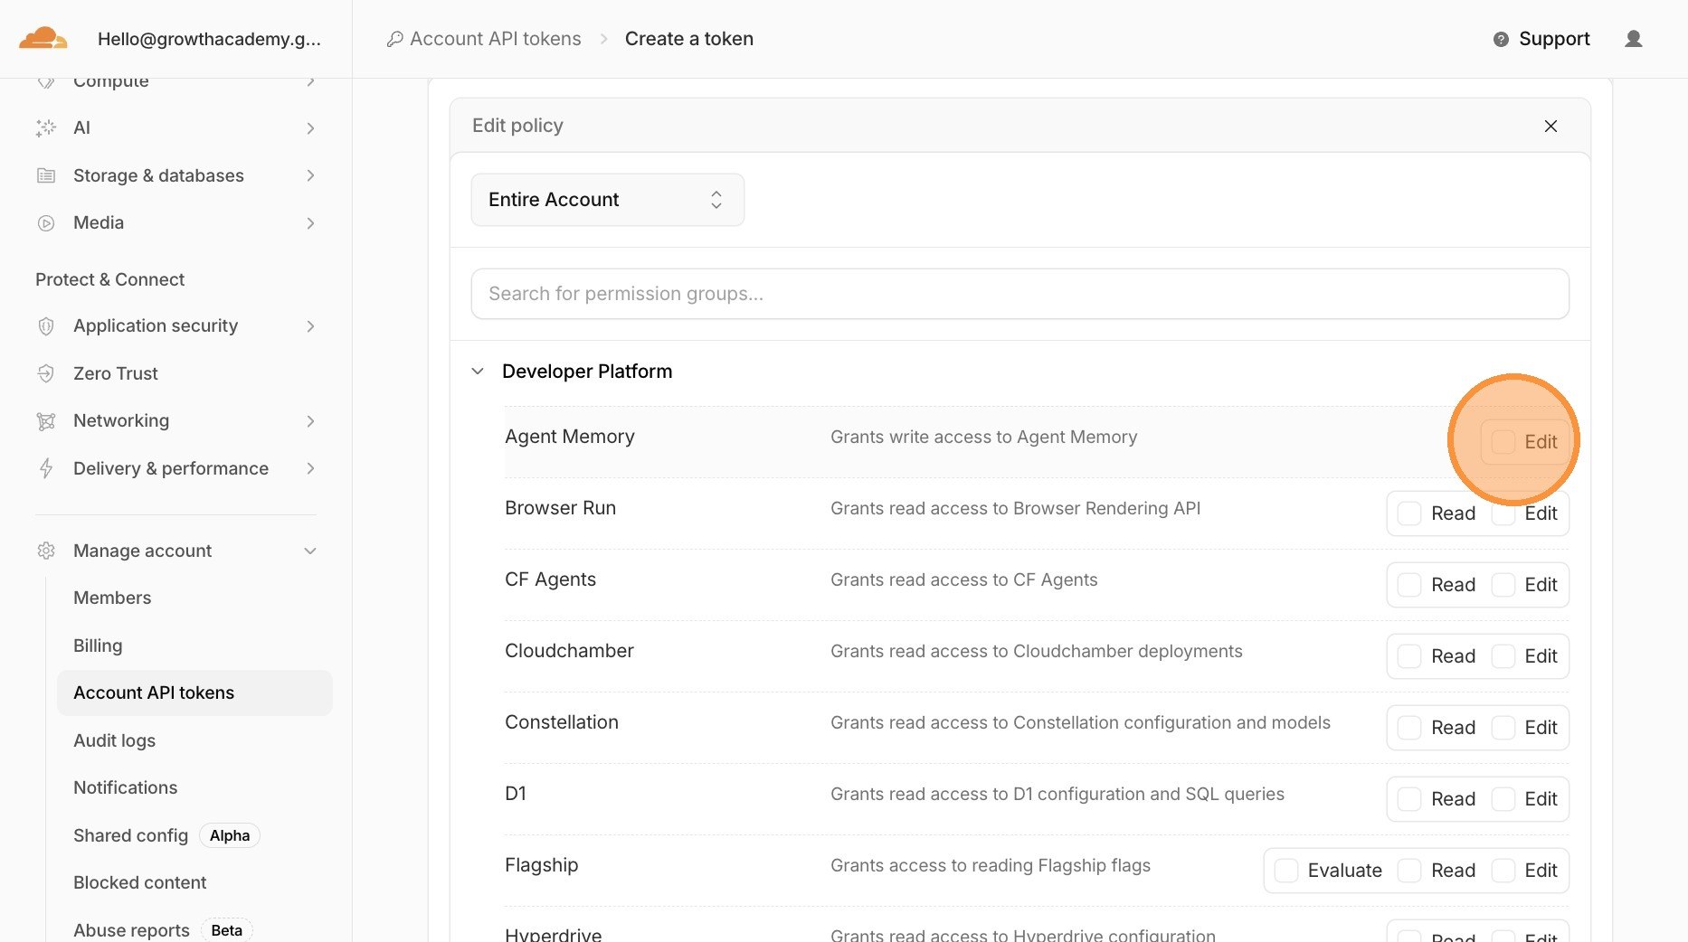Enable Read for Cloudchamber

pyautogui.click(x=1409, y=656)
